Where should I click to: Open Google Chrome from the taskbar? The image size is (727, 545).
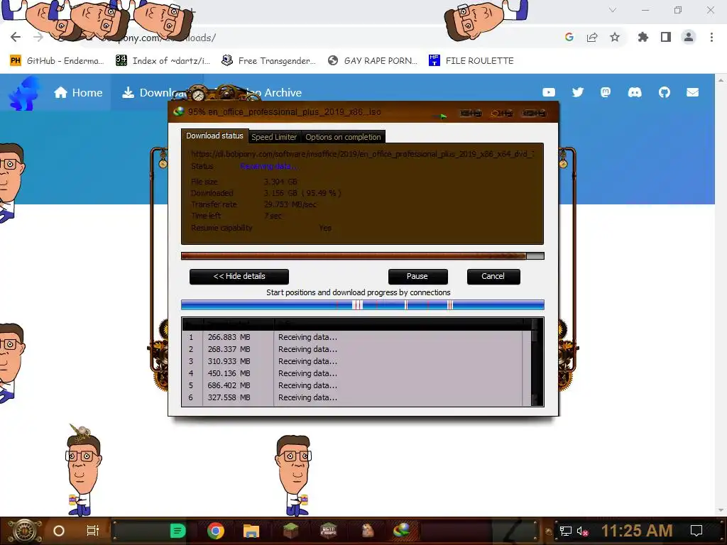pos(216,531)
